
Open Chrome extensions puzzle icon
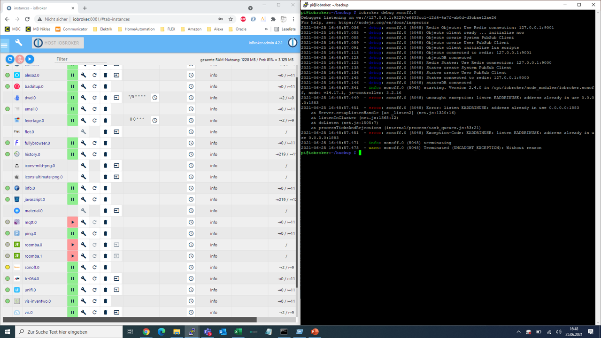coord(273,19)
